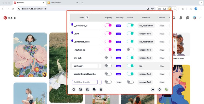
Task: Disable secure toggle for csrftoken cookie
Action: pos(130,66)
